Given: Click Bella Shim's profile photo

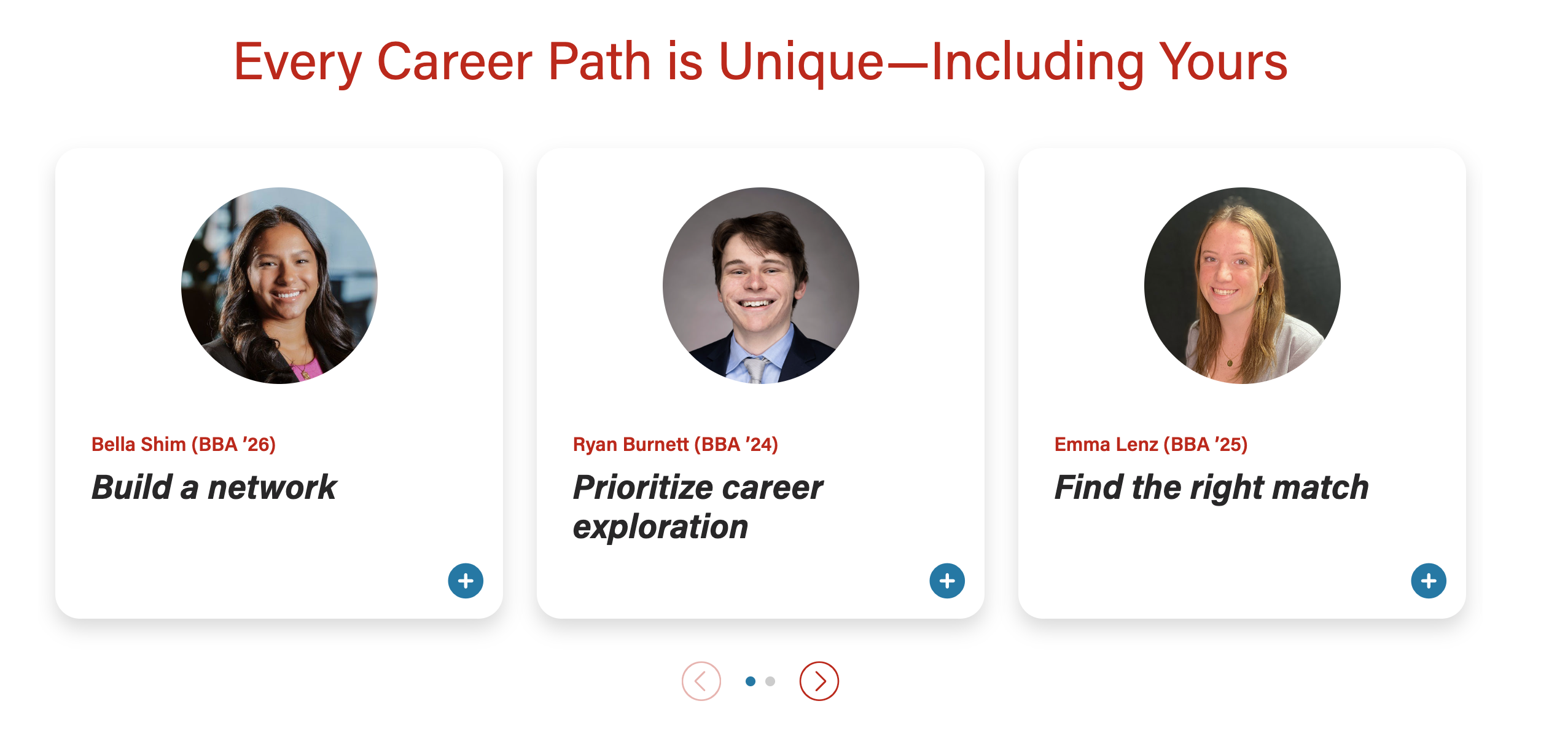Looking at the screenshot, I should pyautogui.click(x=279, y=286).
